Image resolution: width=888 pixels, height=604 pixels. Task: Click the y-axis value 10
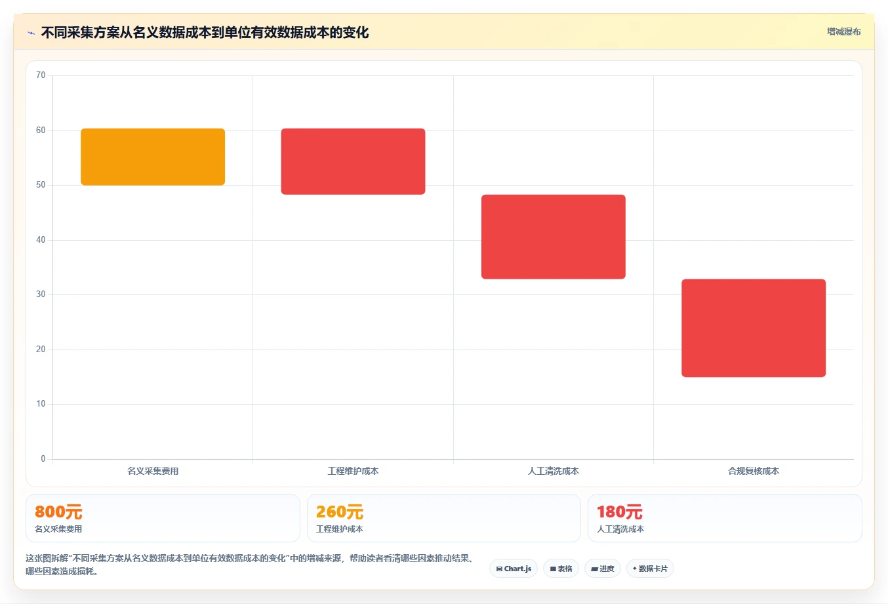tap(41, 404)
